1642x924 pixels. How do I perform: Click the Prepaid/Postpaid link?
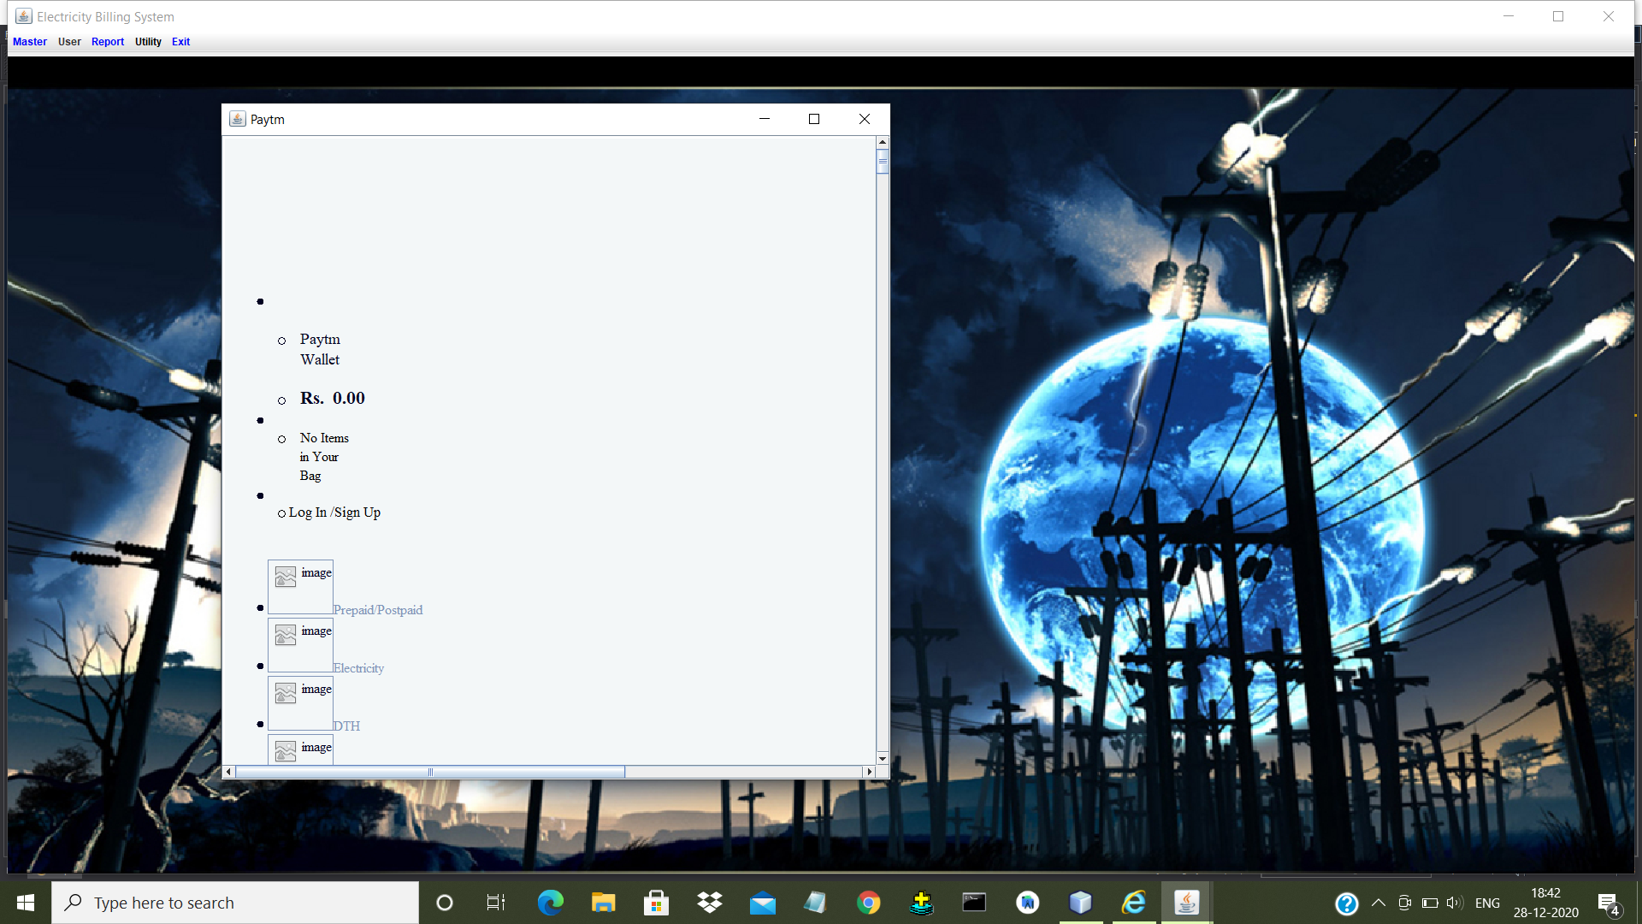tap(378, 610)
